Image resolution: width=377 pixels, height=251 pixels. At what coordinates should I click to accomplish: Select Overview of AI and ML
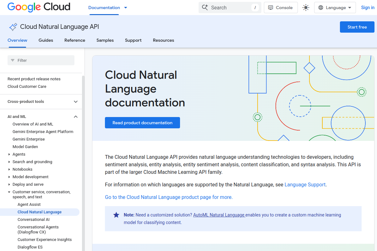point(33,124)
